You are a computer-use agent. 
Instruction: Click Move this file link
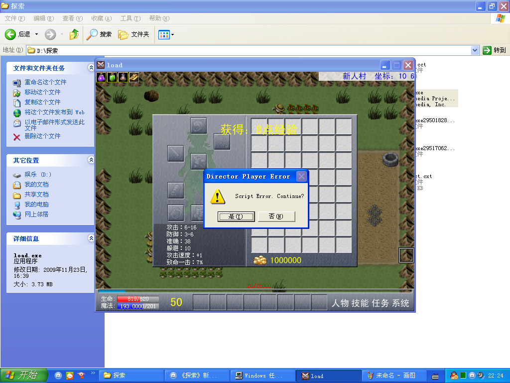click(43, 92)
